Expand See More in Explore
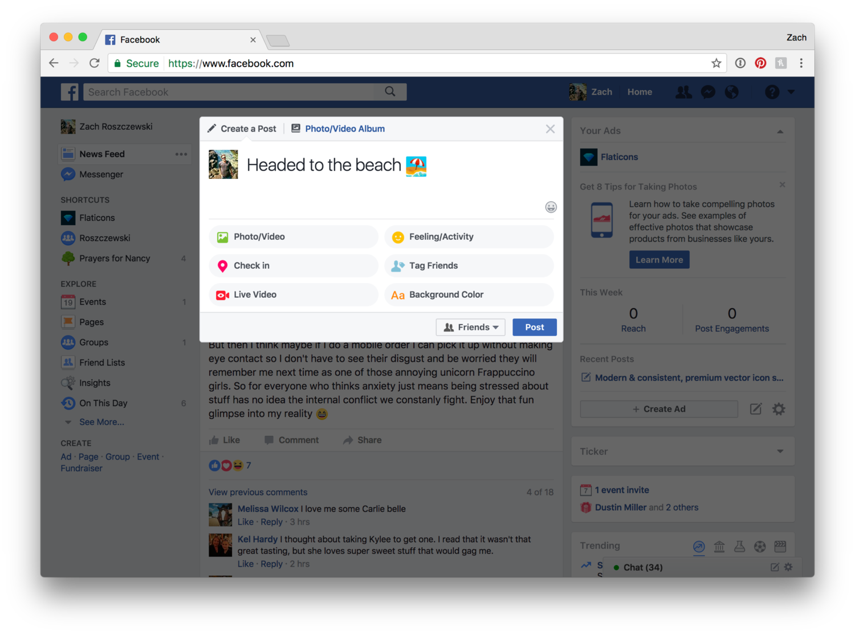The height and width of the screenshot is (635, 855). tap(101, 422)
